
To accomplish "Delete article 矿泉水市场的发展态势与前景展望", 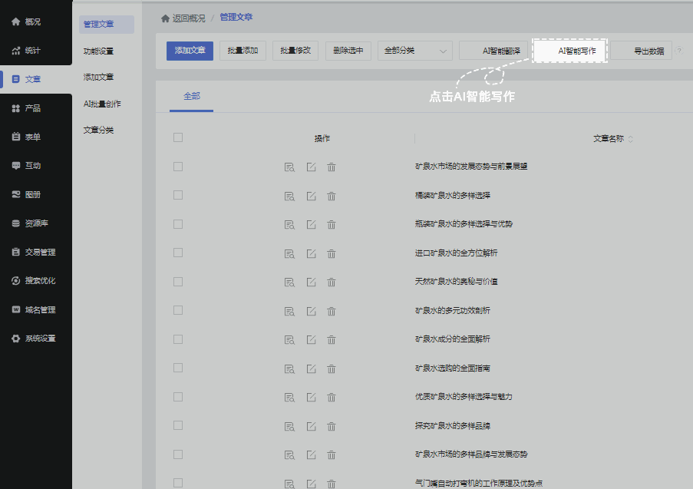I will coord(332,167).
